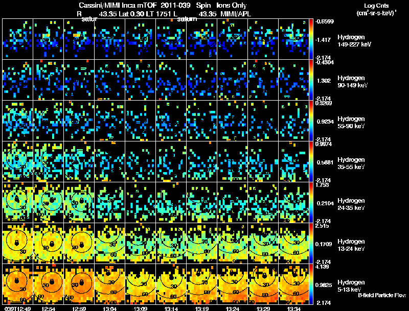
Task: Click the 'B-field Particle Flow' label
Action: [382, 295]
